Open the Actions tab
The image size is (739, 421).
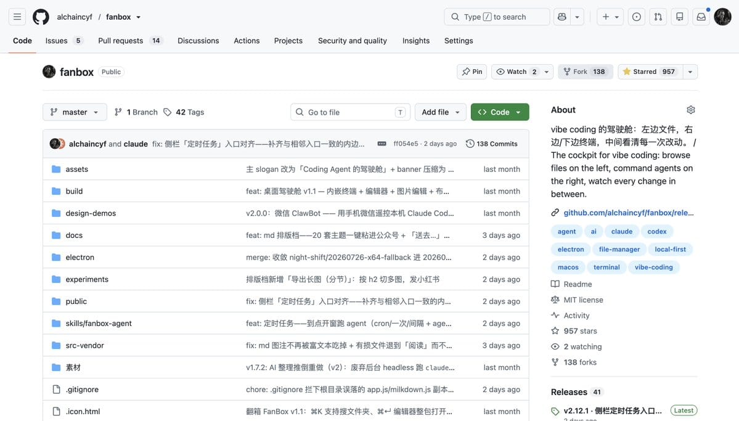coord(247,41)
